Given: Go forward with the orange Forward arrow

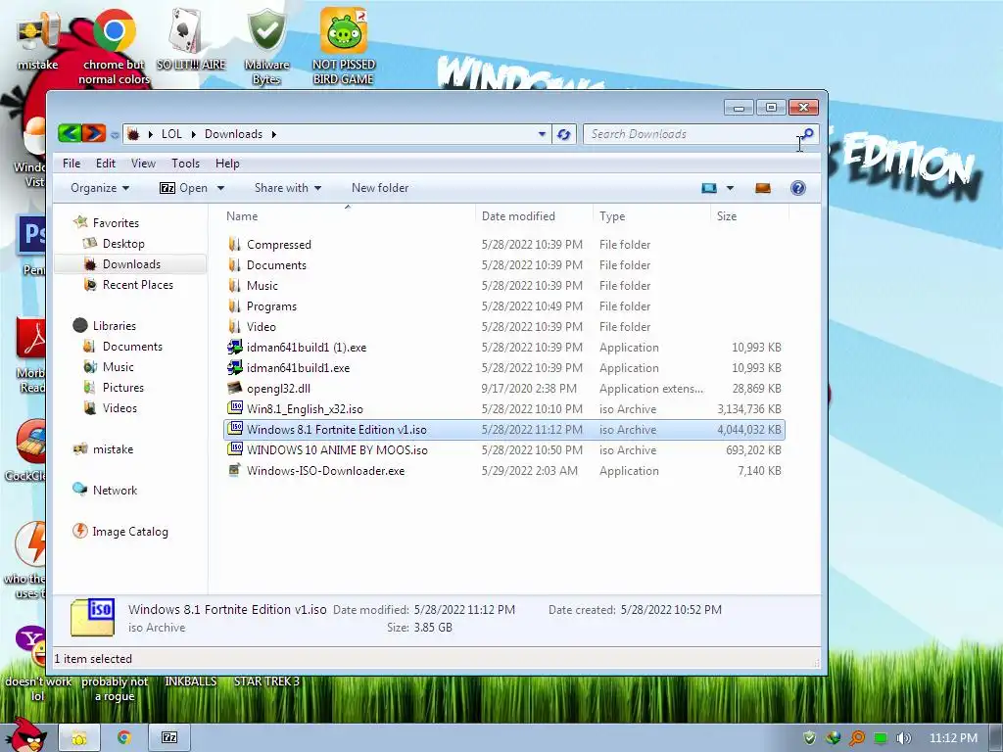Looking at the screenshot, I should [93, 133].
